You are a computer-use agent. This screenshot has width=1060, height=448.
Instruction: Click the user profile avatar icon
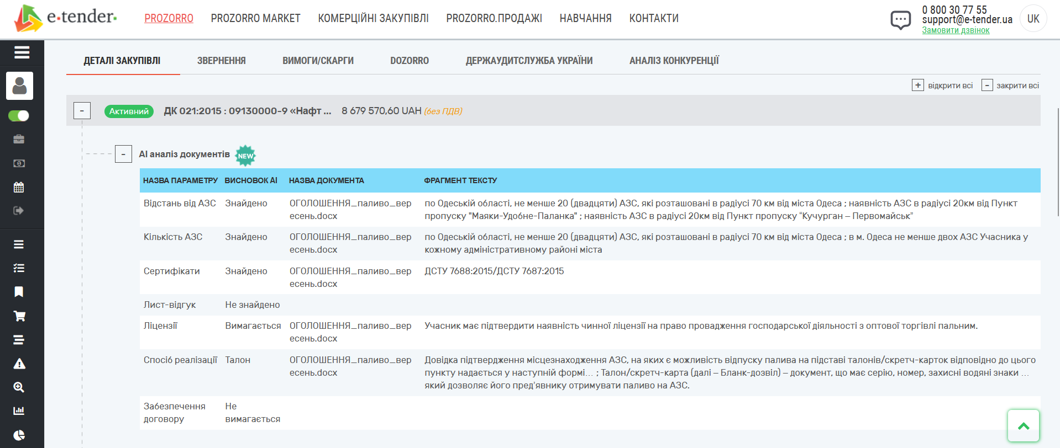coord(20,86)
